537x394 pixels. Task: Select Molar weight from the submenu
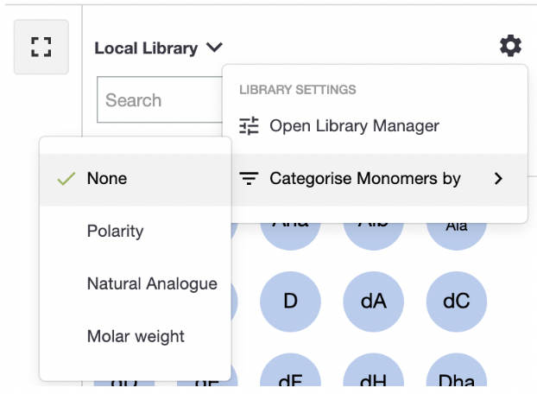tap(136, 336)
